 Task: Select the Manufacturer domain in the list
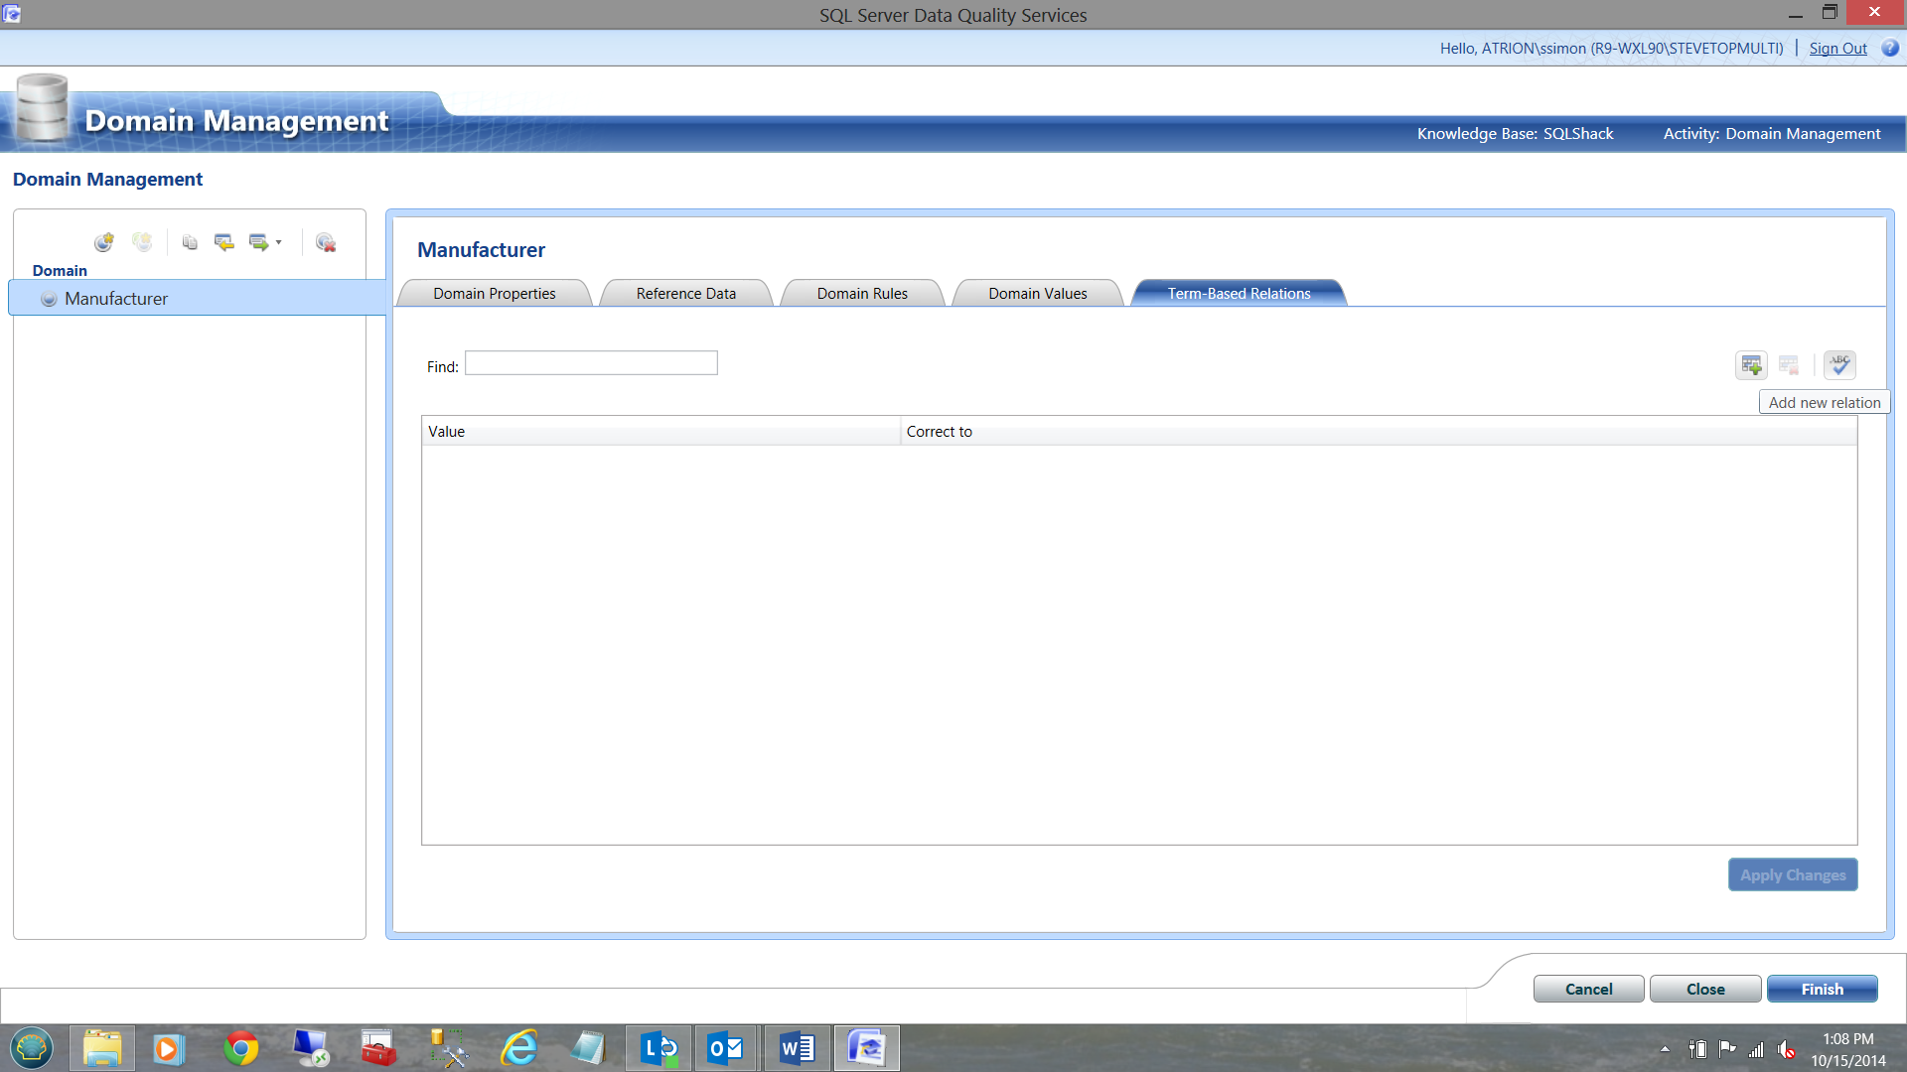(x=116, y=299)
